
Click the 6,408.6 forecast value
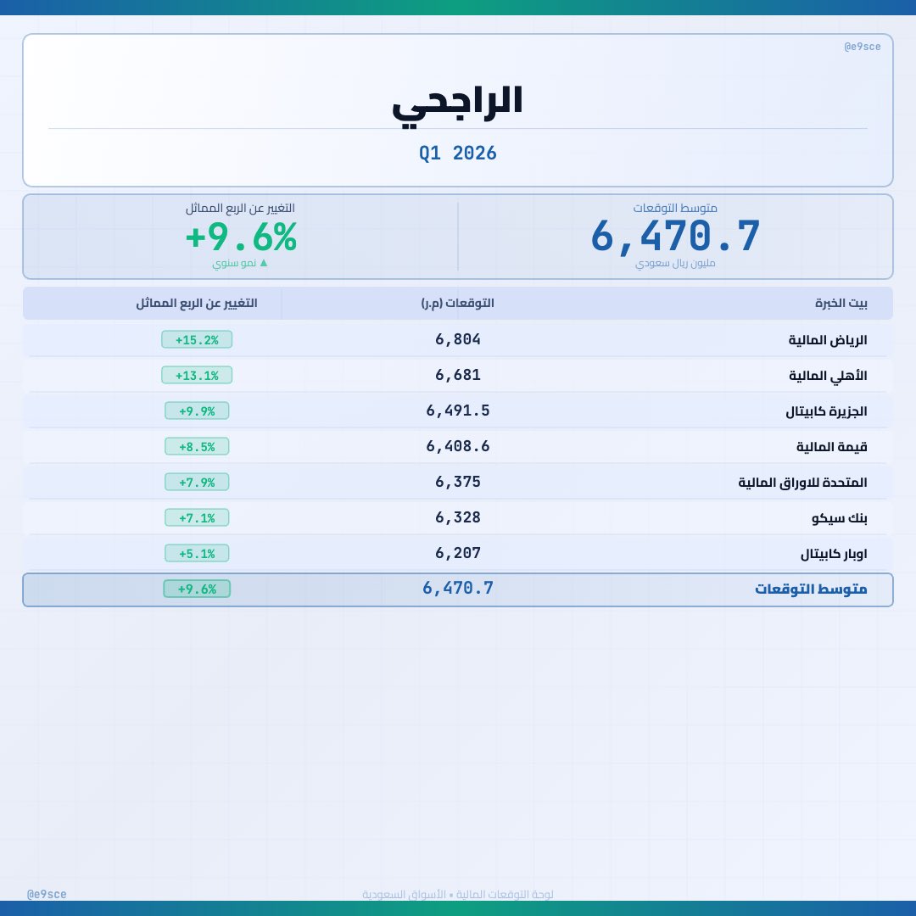coord(457,446)
